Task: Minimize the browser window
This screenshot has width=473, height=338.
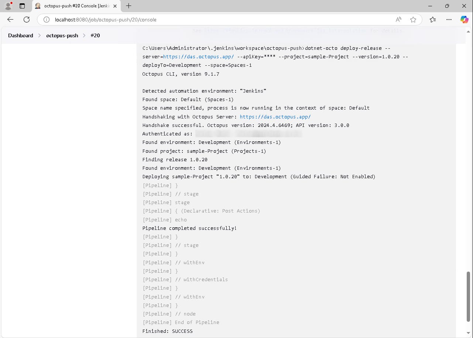Action: (430, 6)
